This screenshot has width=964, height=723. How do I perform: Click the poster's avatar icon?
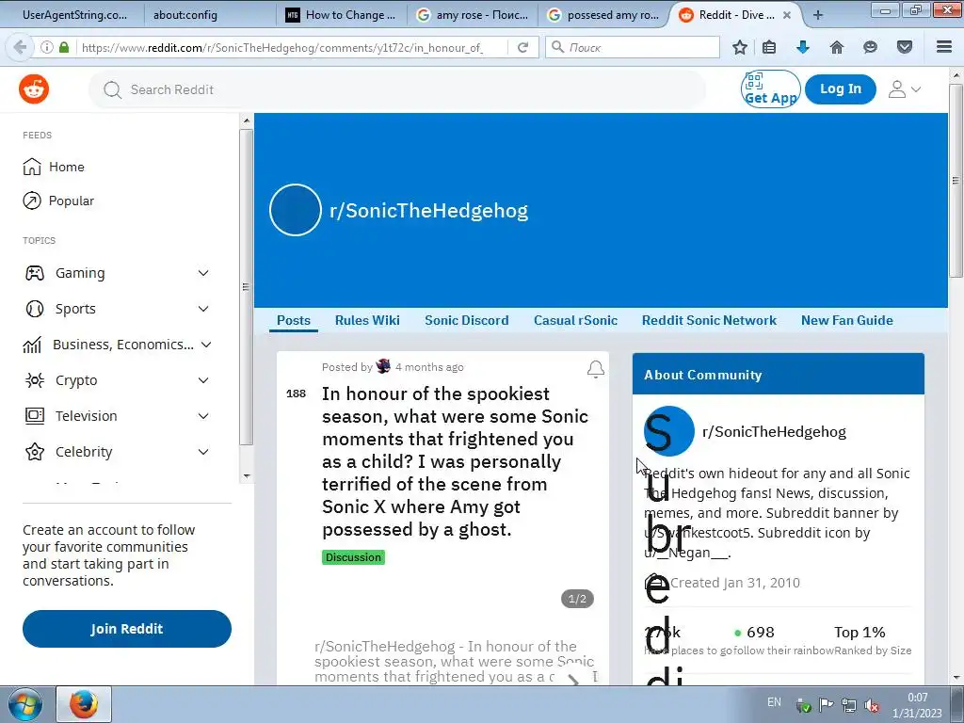[384, 366]
